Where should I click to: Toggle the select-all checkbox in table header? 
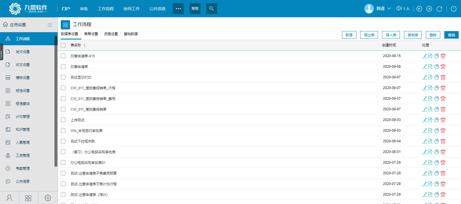(63, 45)
